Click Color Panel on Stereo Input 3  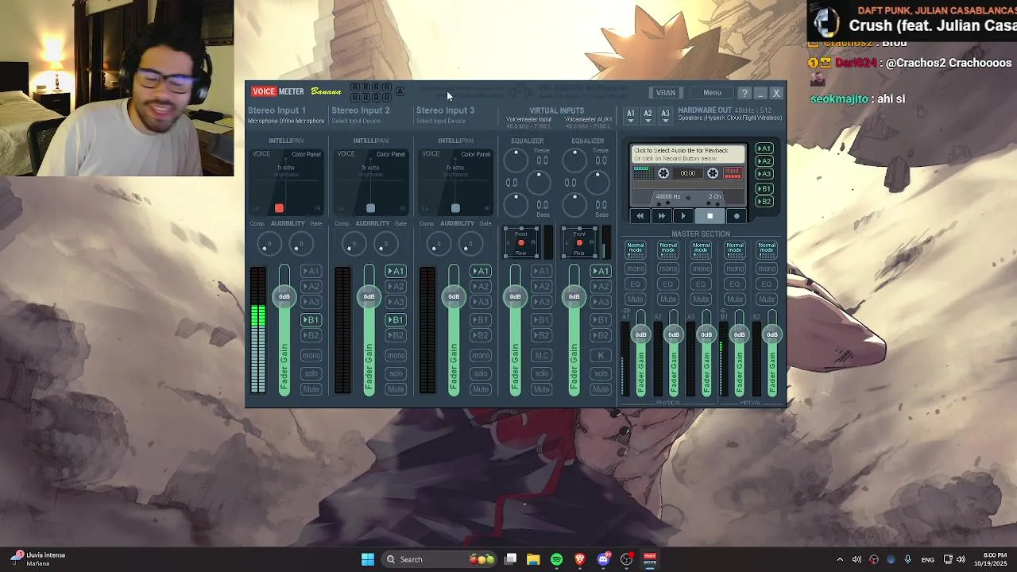(476, 154)
